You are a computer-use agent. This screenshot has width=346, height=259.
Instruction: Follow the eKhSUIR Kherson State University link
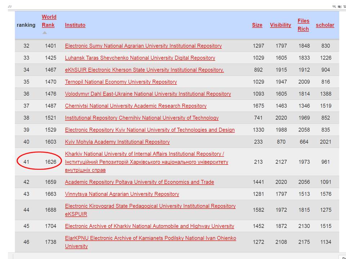(x=144, y=70)
